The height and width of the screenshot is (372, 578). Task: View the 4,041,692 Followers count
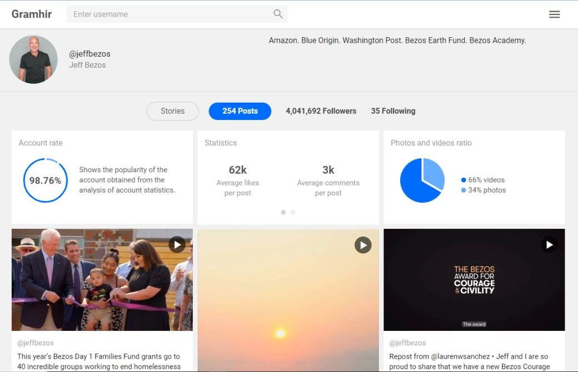321,111
